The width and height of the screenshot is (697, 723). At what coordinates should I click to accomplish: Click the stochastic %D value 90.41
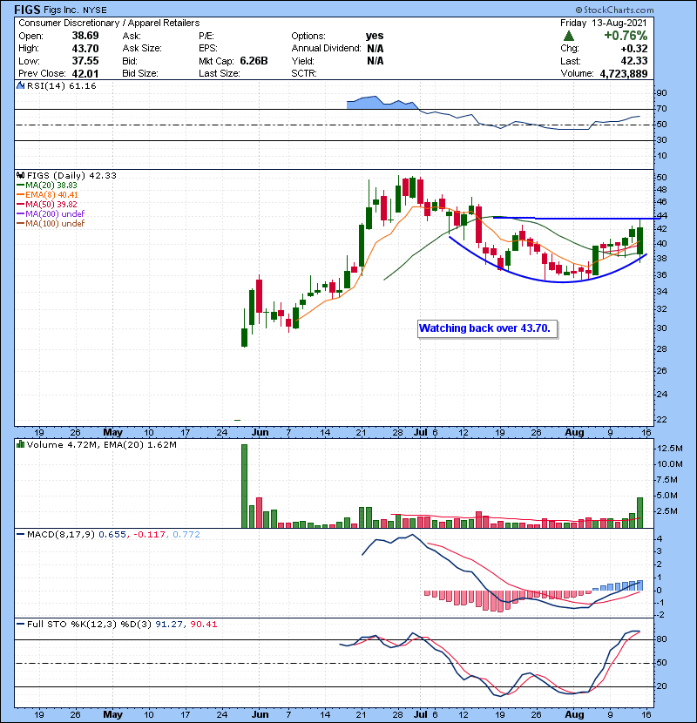(x=203, y=625)
